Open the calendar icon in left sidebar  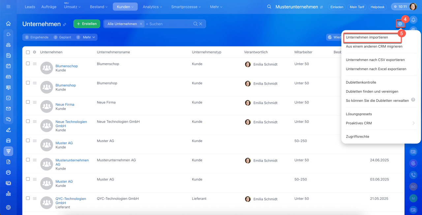9,66
